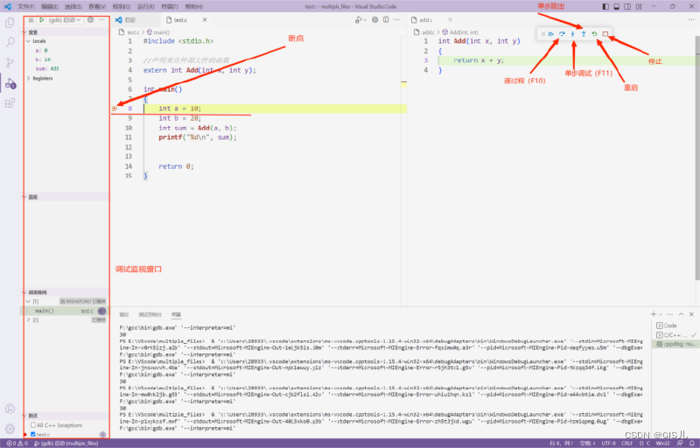Open the Extensions view
Screen dimensions: 700x448
pos(10,103)
